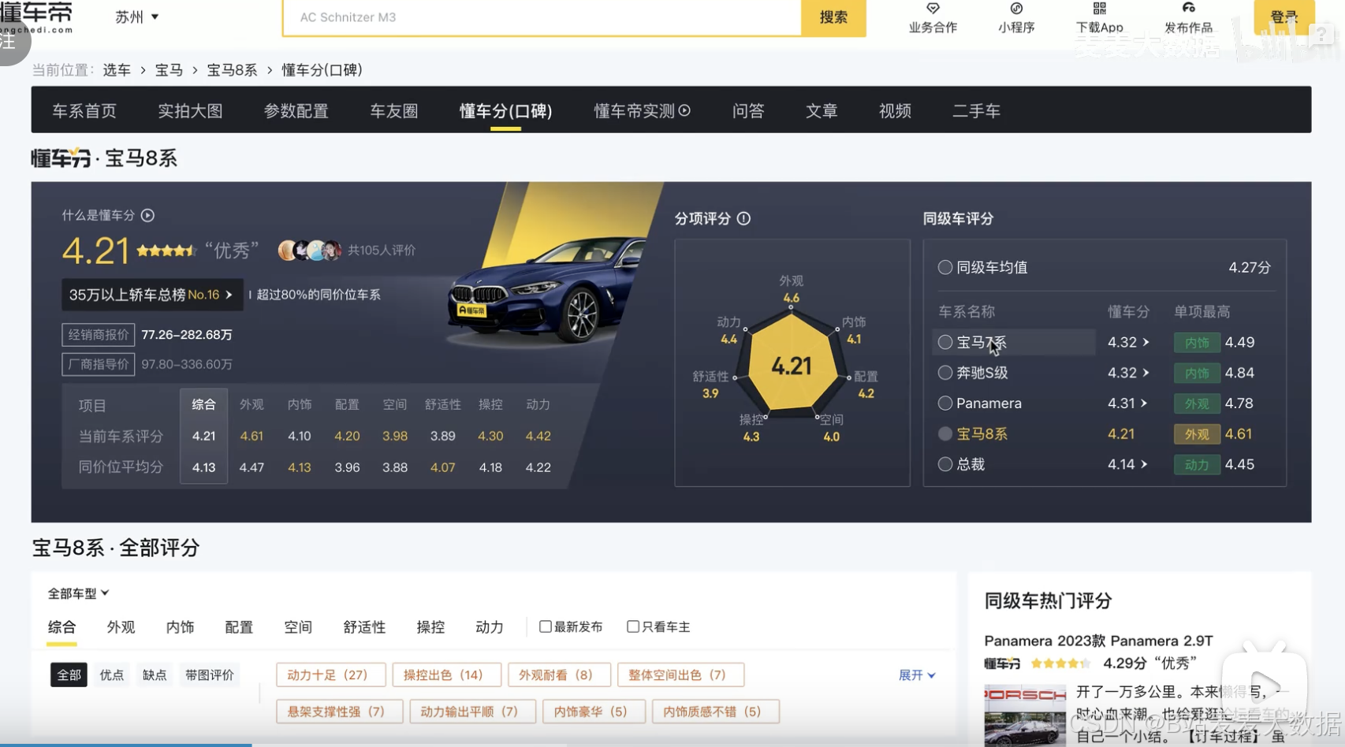Click the 登录 login button
Screen dimensions: 1345x747
coord(1284,17)
